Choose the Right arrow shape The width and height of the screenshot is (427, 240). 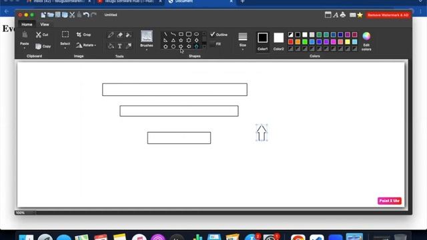[x=181, y=47]
